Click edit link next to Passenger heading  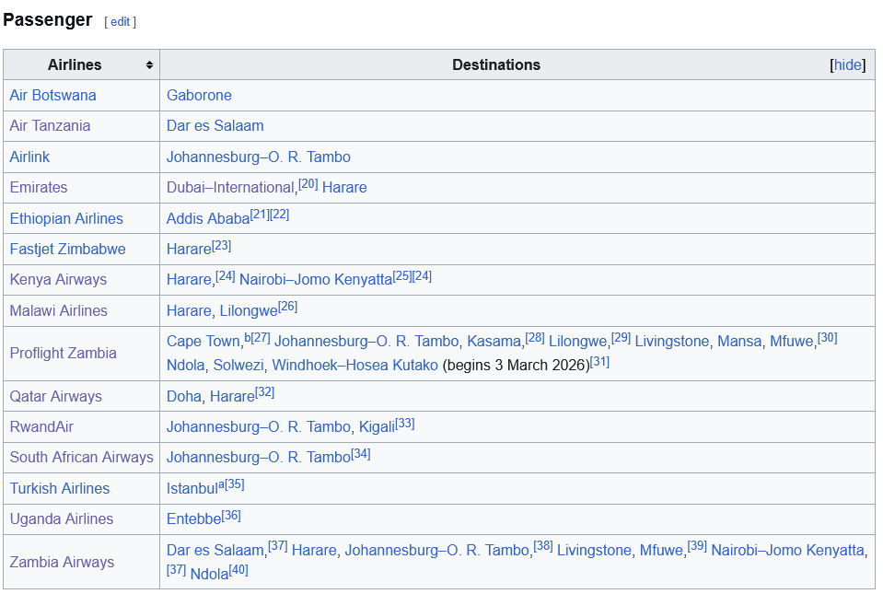click(120, 22)
